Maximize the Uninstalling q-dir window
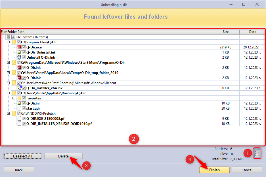This screenshot has width=266, height=177. (x=244, y=5)
